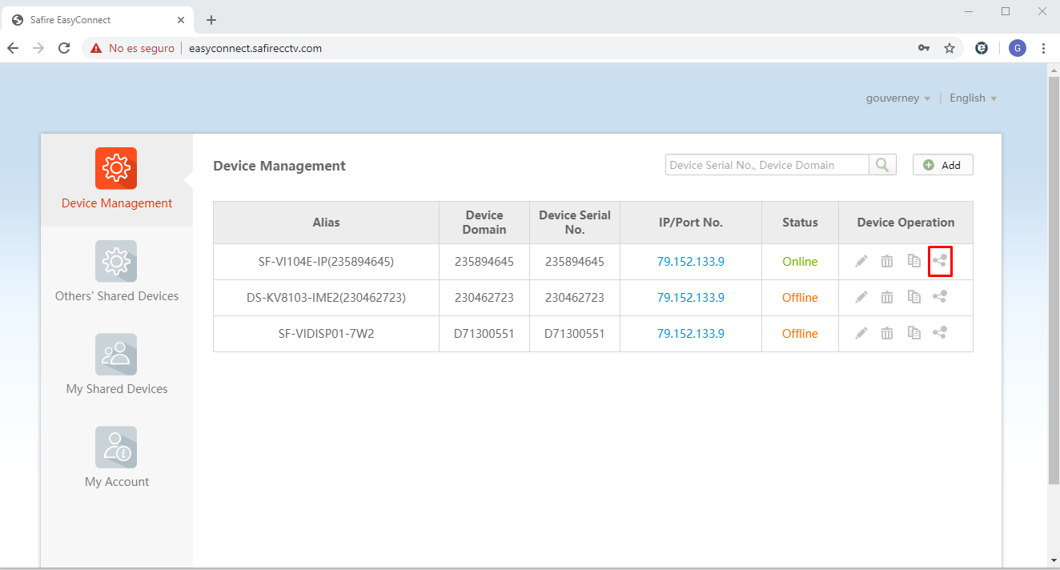Expand the English language selector

pos(972,98)
